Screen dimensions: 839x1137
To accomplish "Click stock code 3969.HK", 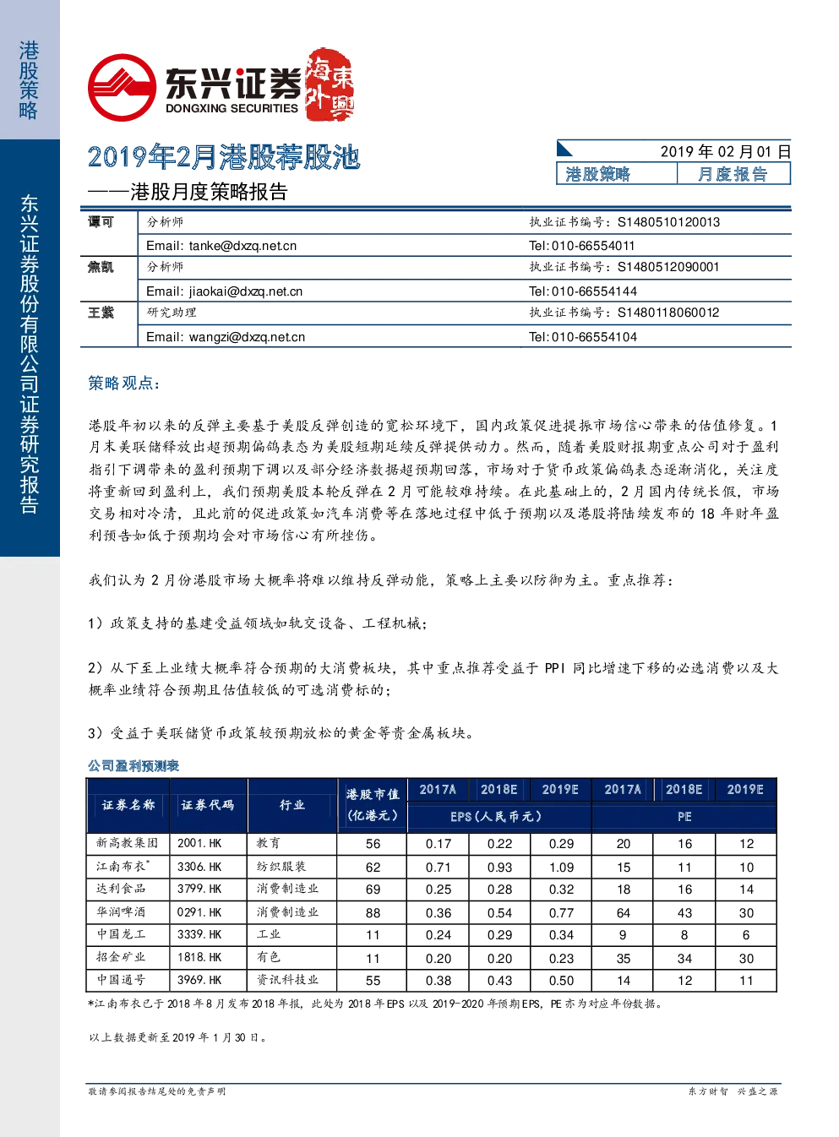I will [199, 980].
